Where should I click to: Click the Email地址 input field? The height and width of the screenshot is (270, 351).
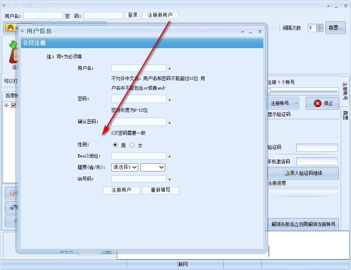[x=138, y=156]
